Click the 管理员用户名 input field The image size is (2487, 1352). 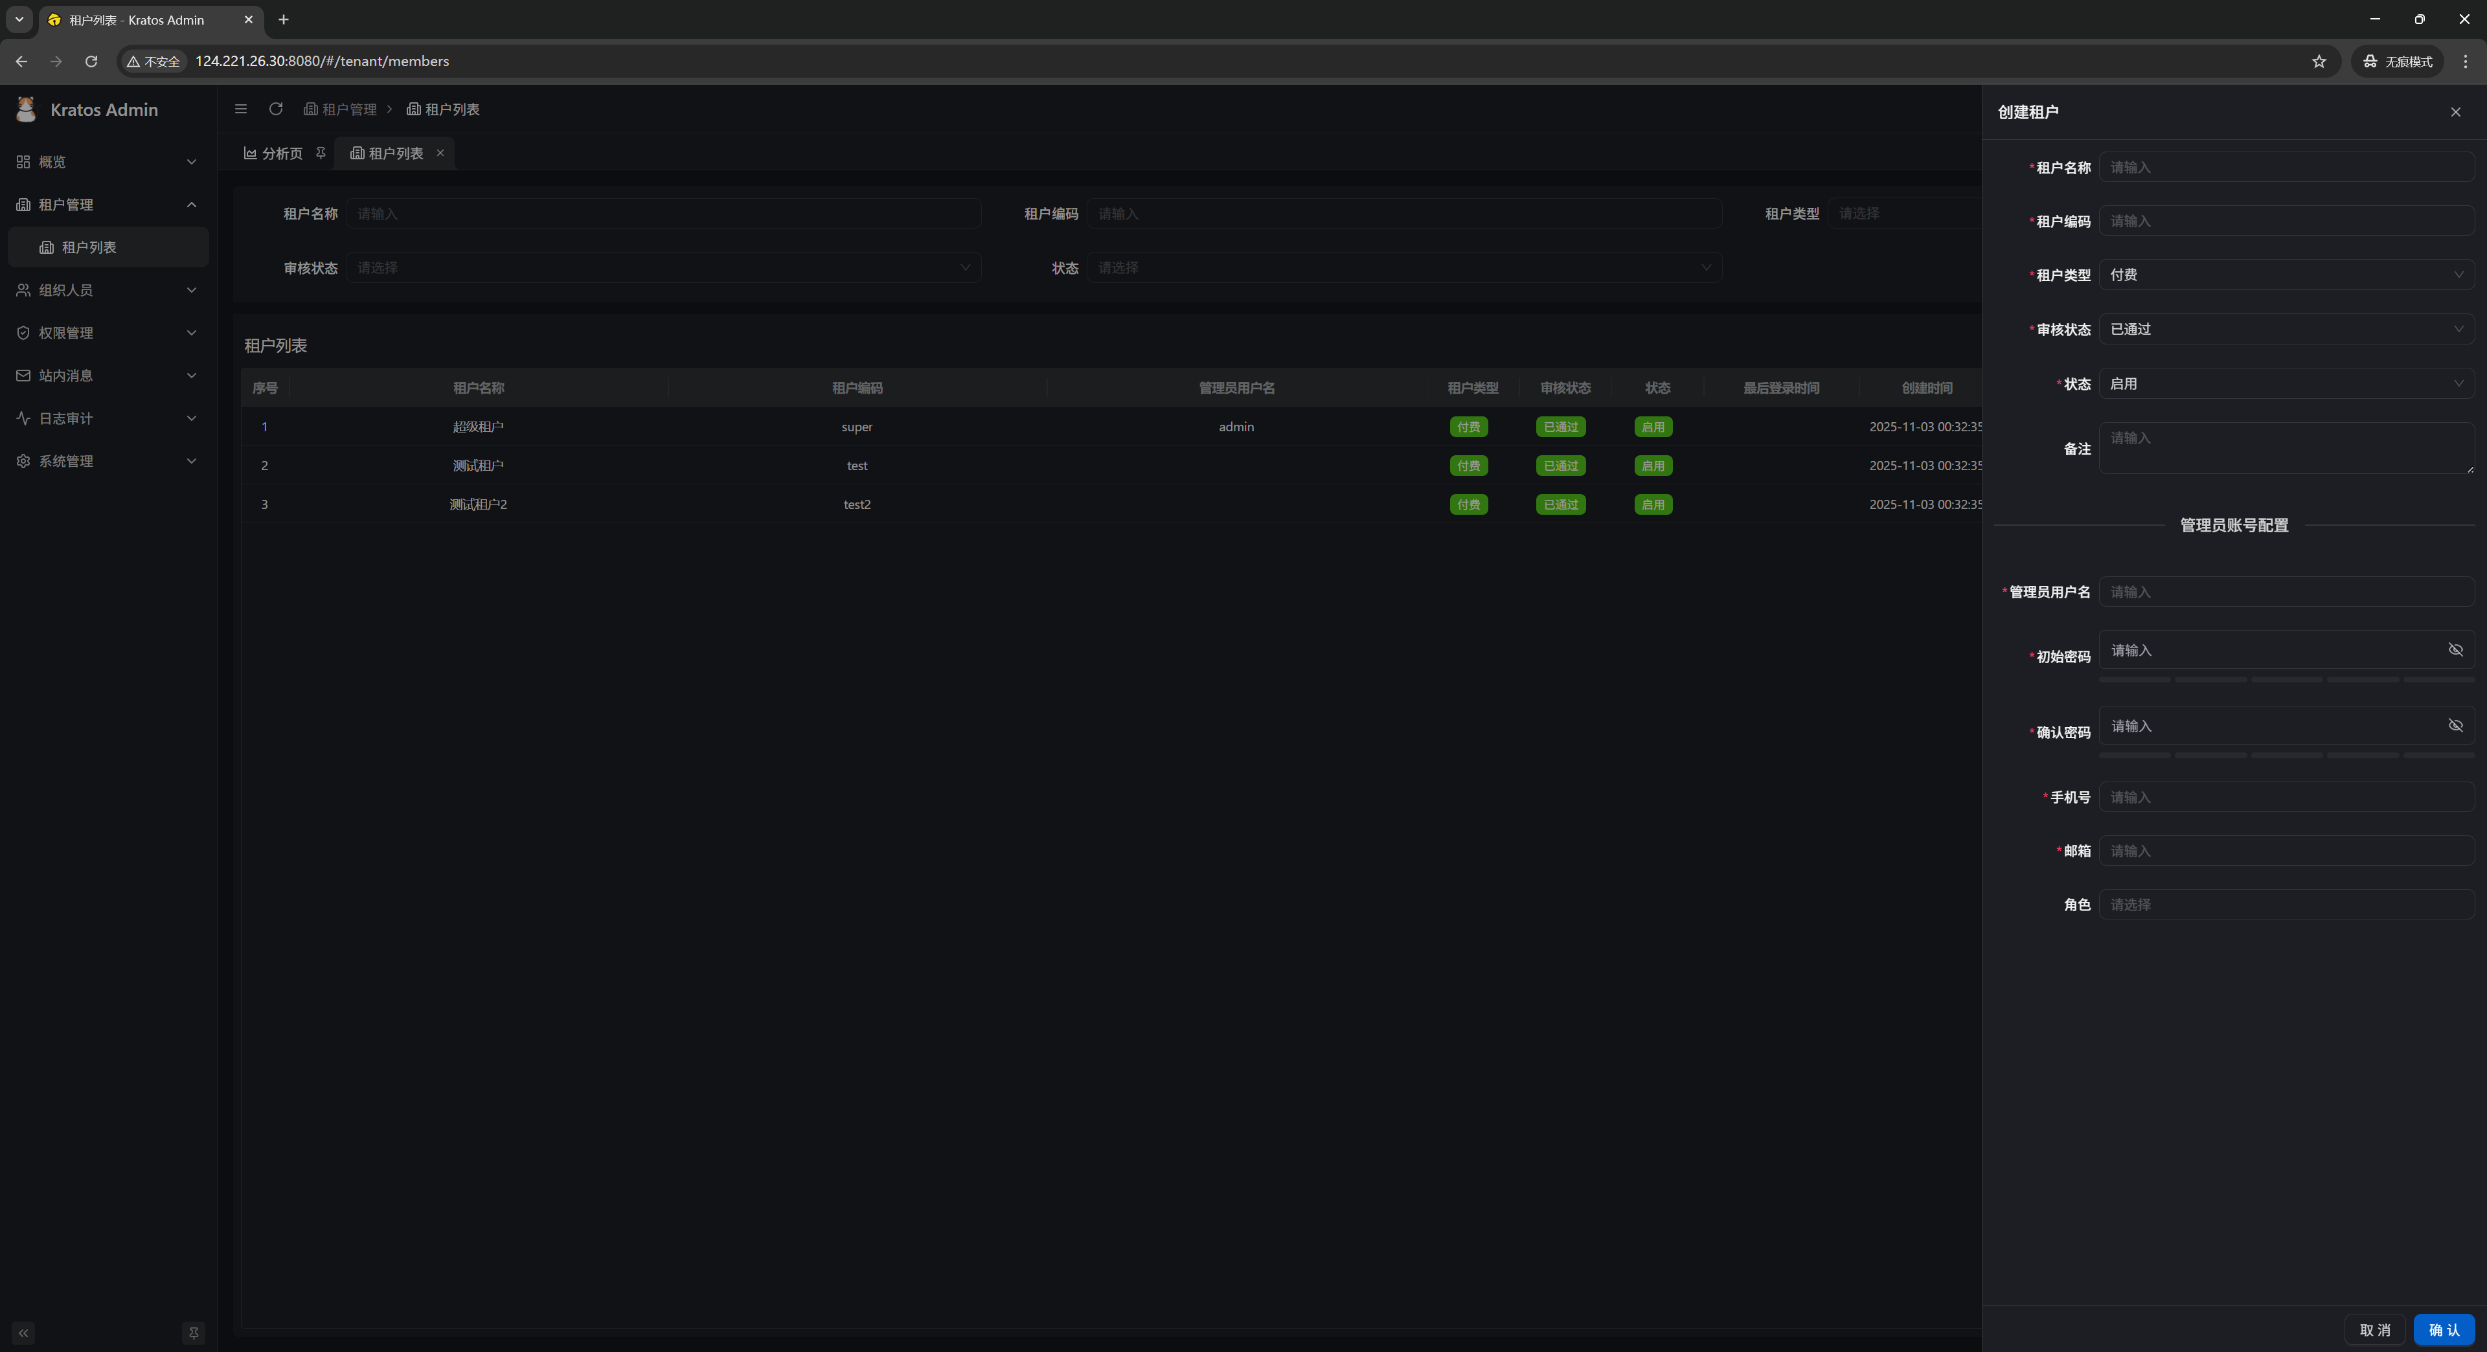[2284, 592]
